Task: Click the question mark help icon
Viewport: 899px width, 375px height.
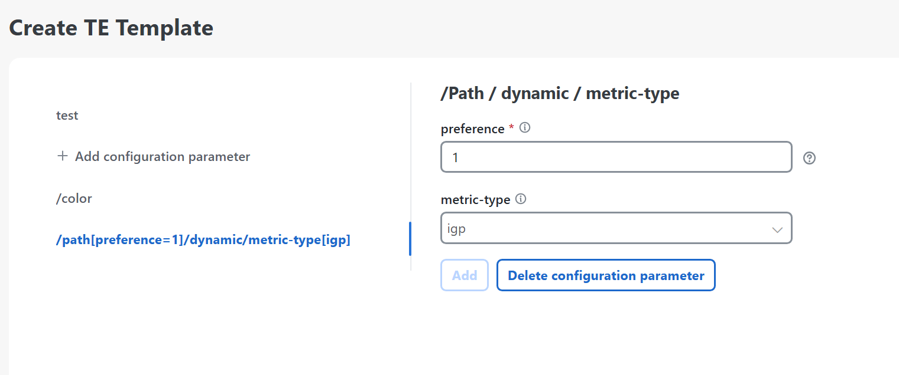Action: coord(809,158)
